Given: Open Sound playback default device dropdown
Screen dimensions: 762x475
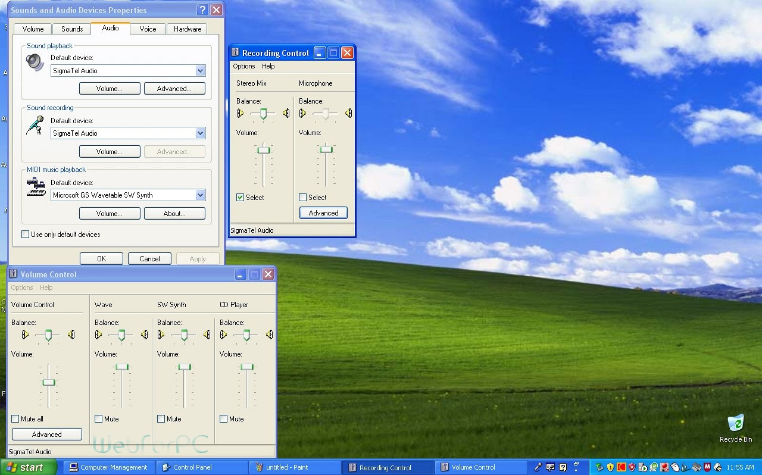Looking at the screenshot, I should point(201,71).
